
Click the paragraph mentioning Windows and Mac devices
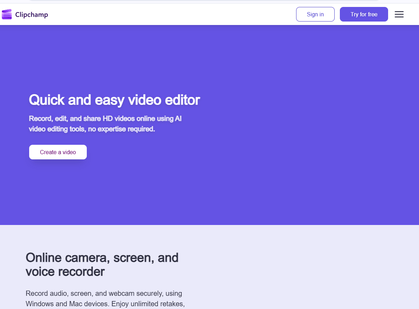click(104, 299)
